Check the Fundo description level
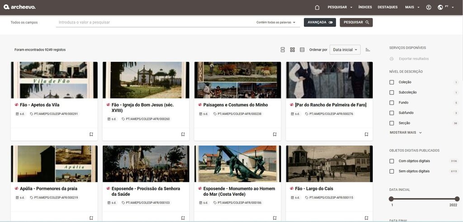Screen dimensions: 463x222 [x=392, y=103]
